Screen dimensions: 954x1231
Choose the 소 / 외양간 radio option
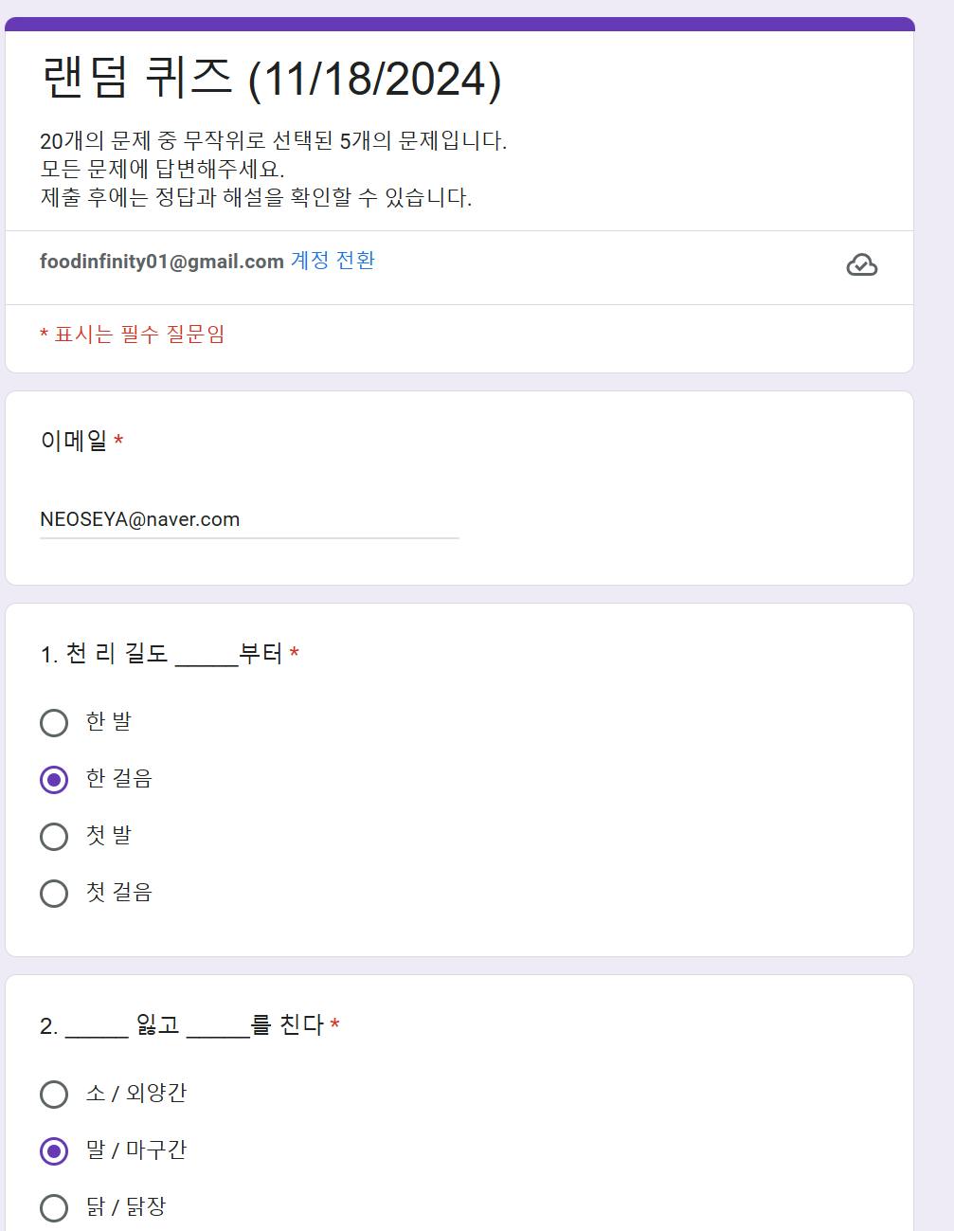pyautogui.click(x=54, y=1095)
